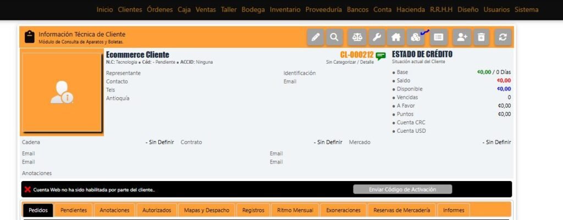
Task: Click the green chat message icon
Action: pyautogui.click(x=380, y=55)
